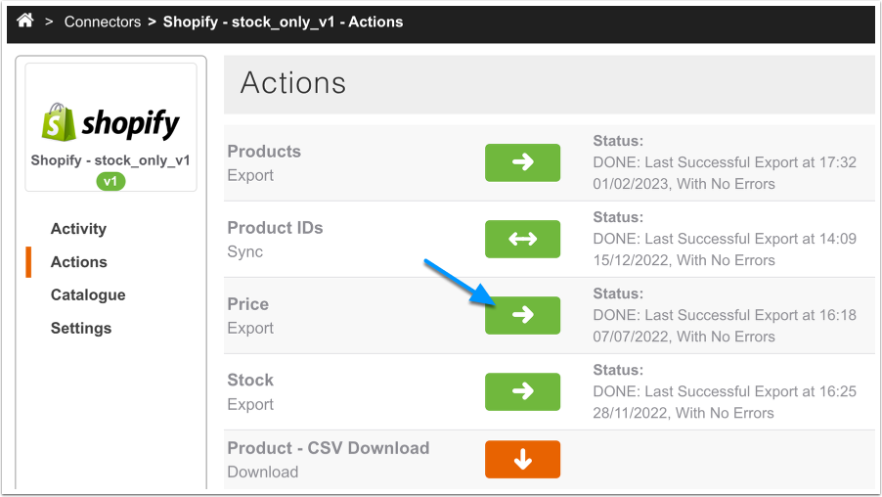Open the Activity menu item

pyautogui.click(x=78, y=229)
